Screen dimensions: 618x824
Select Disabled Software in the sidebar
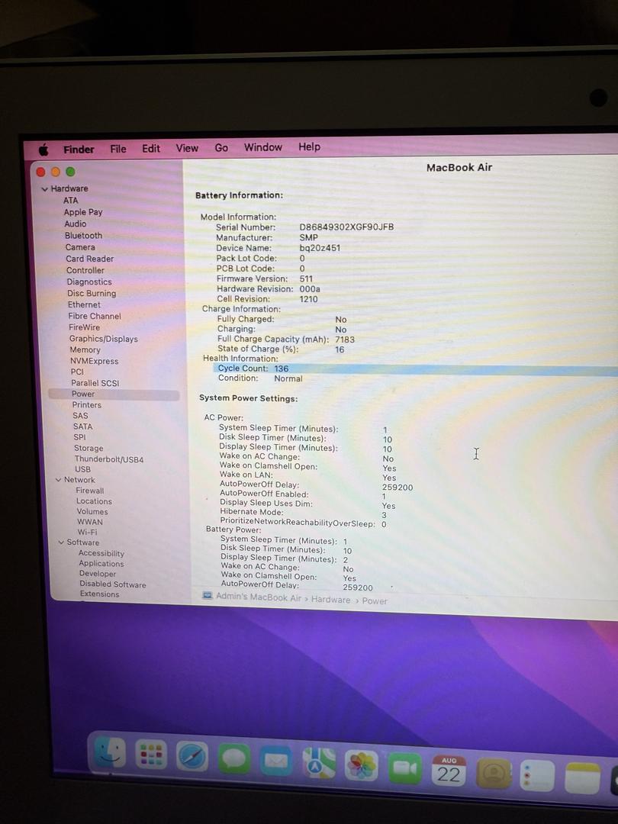pos(113,584)
